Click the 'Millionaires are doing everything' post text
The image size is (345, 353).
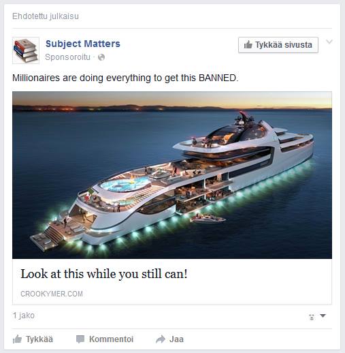[x=125, y=78]
